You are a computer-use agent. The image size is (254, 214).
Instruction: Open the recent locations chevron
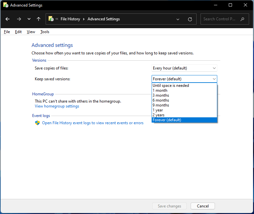(29, 19)
